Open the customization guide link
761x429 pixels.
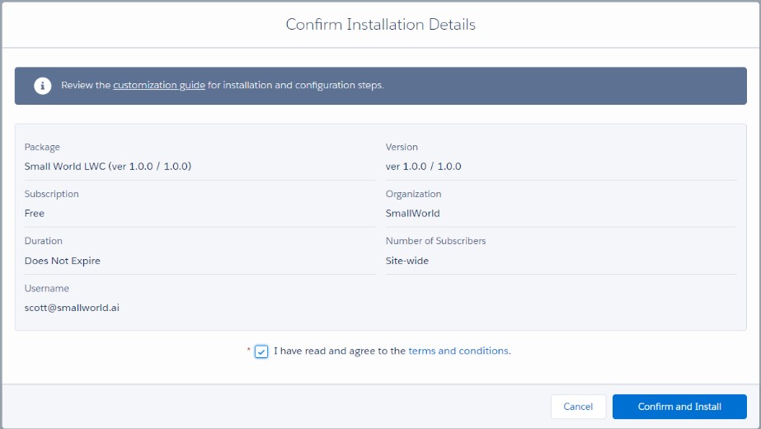tap(159, 85)
